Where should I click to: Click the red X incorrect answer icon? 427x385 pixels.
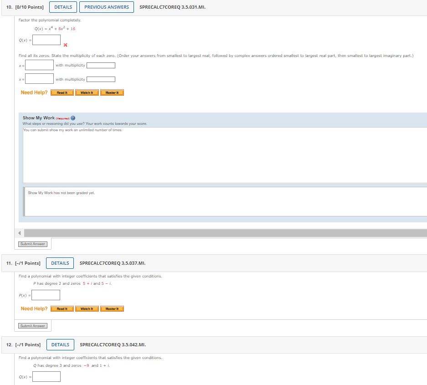point(66,45)
